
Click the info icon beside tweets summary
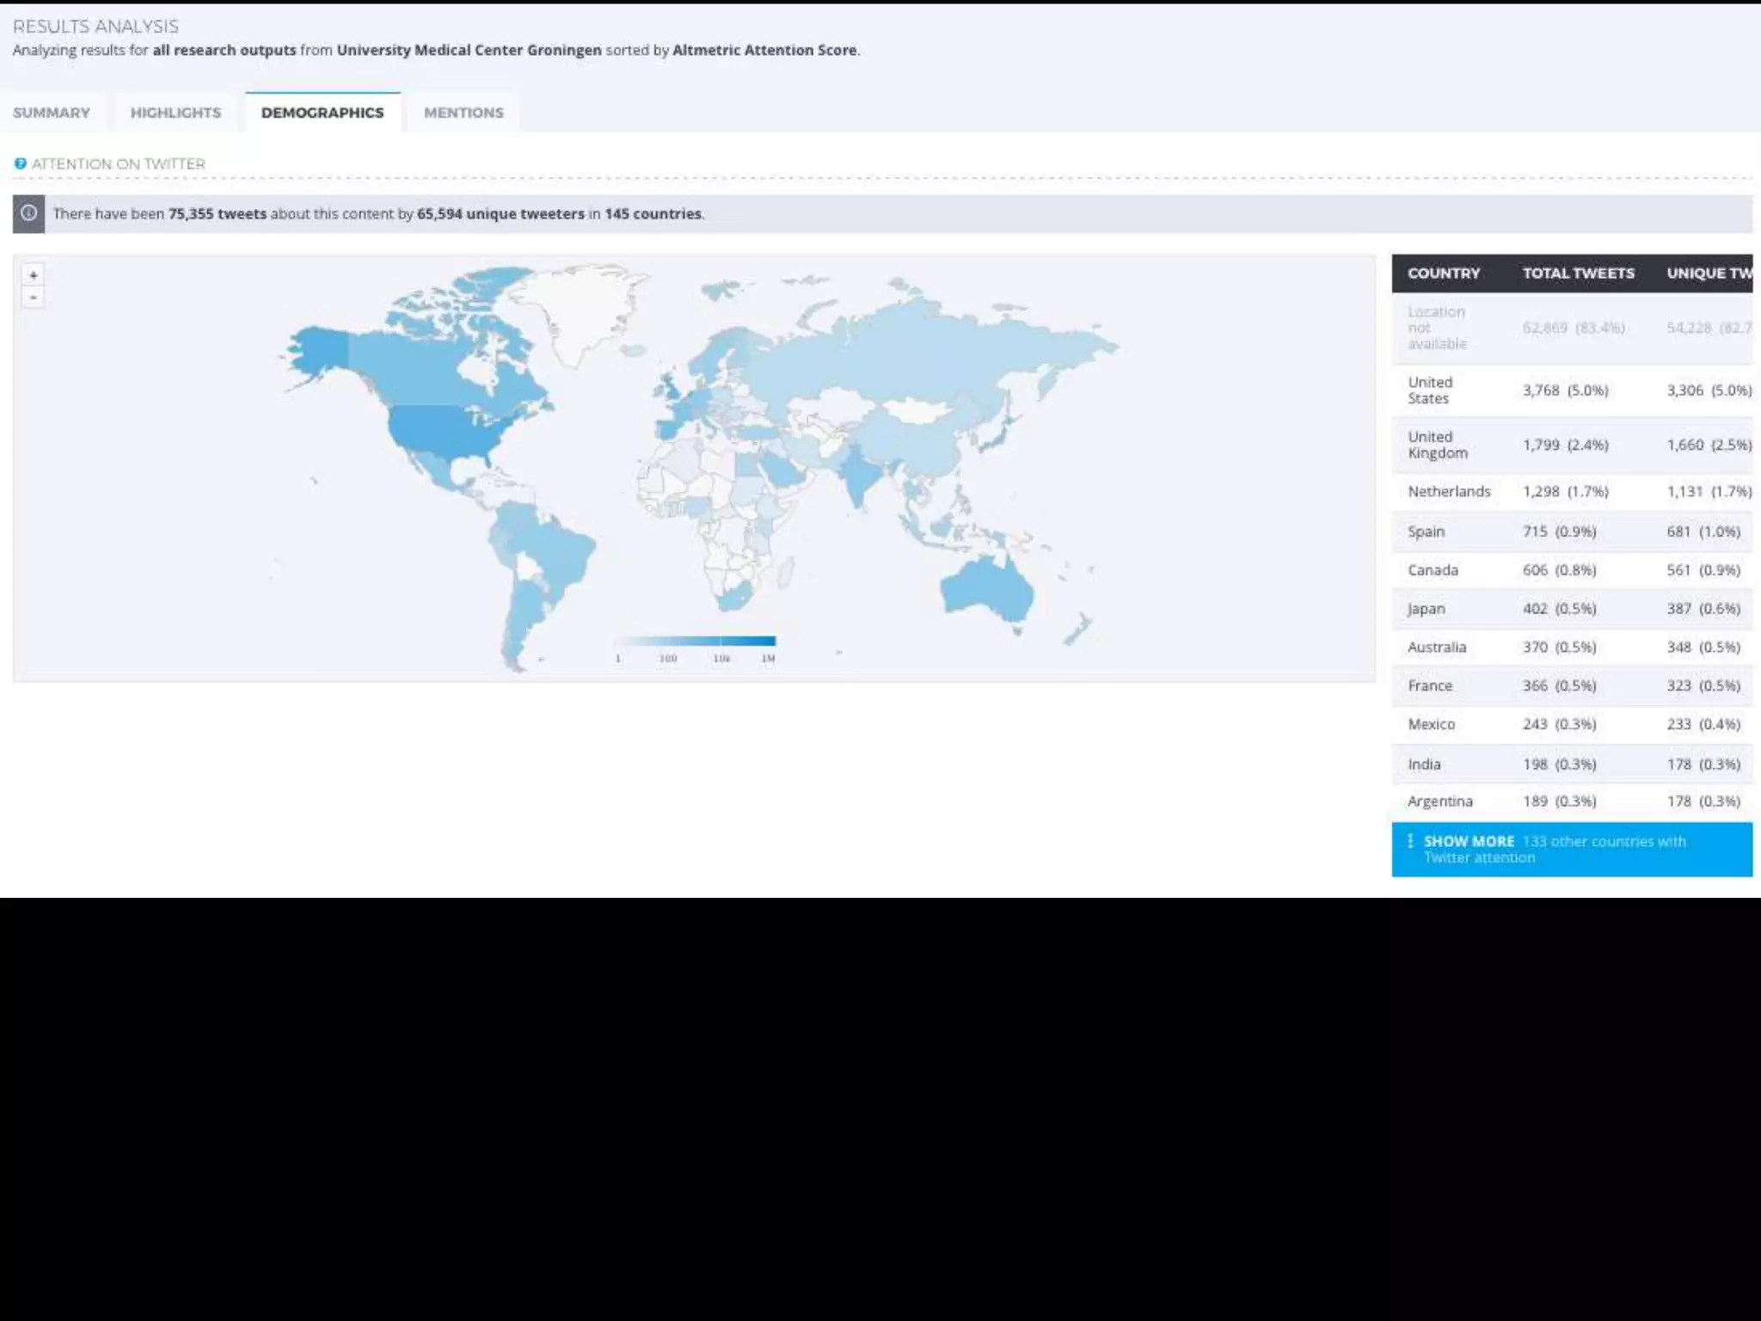click(29, 213)
